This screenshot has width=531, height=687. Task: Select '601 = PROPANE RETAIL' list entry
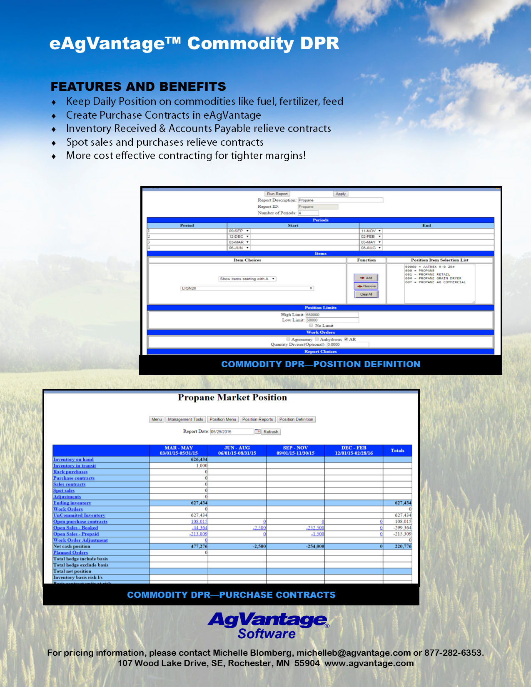[428, 274]
